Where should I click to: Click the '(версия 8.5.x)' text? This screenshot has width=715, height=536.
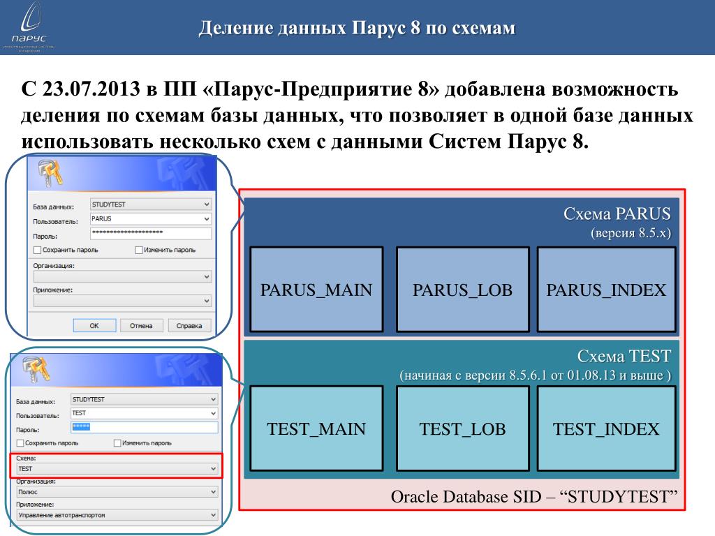(x=631, y=233)
